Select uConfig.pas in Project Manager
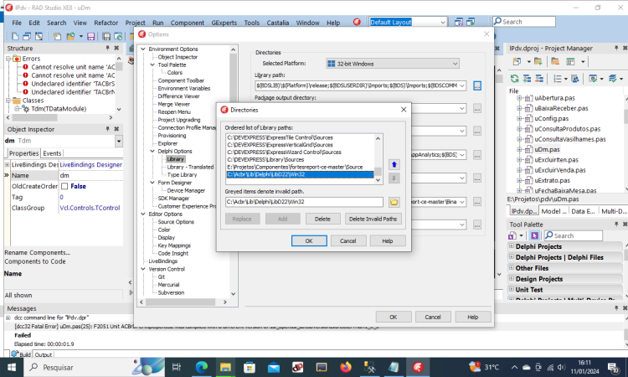Screen dimensions: 628x377 552,118
